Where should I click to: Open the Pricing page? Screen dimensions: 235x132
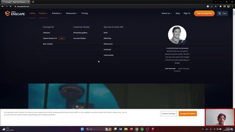(x=84, y=13)
